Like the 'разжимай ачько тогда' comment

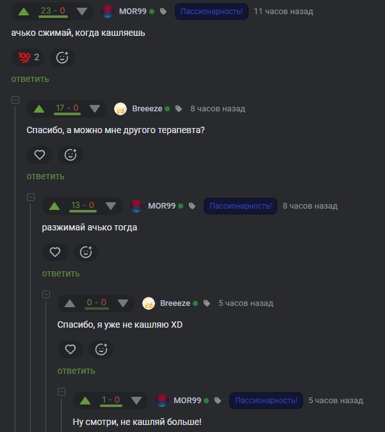[55, 252]
